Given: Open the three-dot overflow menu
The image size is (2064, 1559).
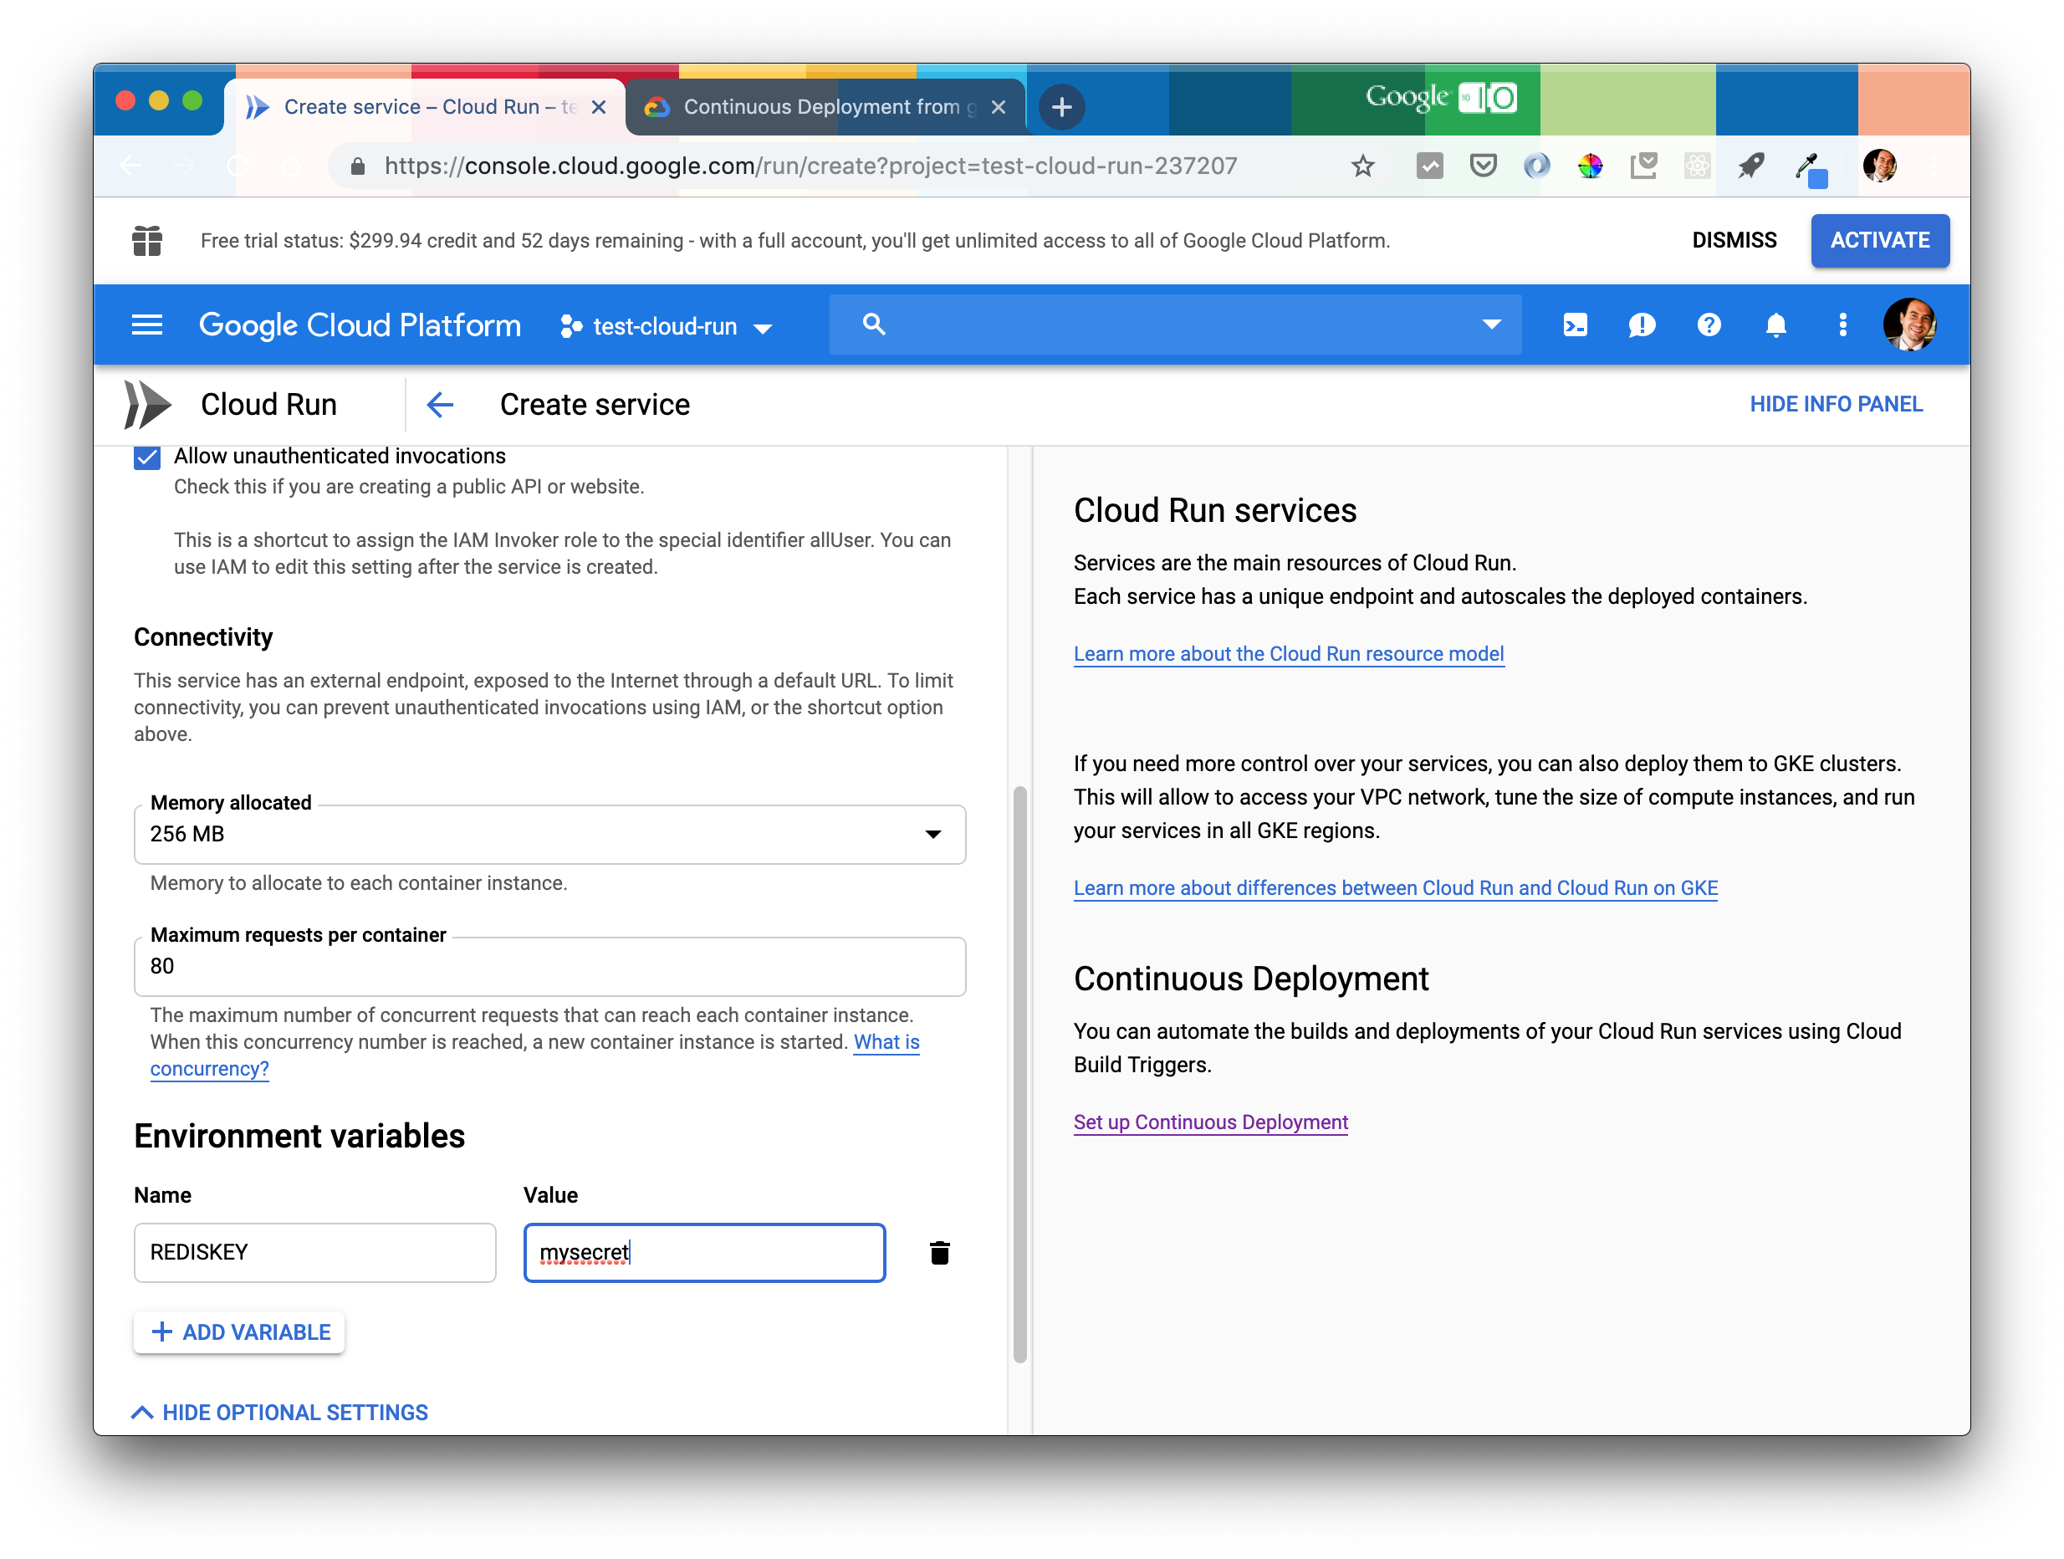Looking at the screenshot, I should point(1843,325).
